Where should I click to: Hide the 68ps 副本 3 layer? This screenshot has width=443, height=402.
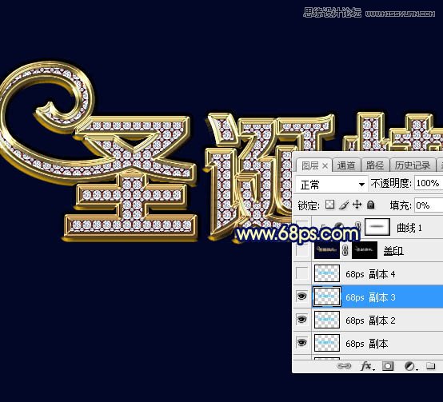(x=302, y=297)
